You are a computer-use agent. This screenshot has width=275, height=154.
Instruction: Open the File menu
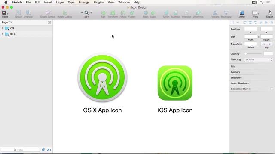click(28, 3)
